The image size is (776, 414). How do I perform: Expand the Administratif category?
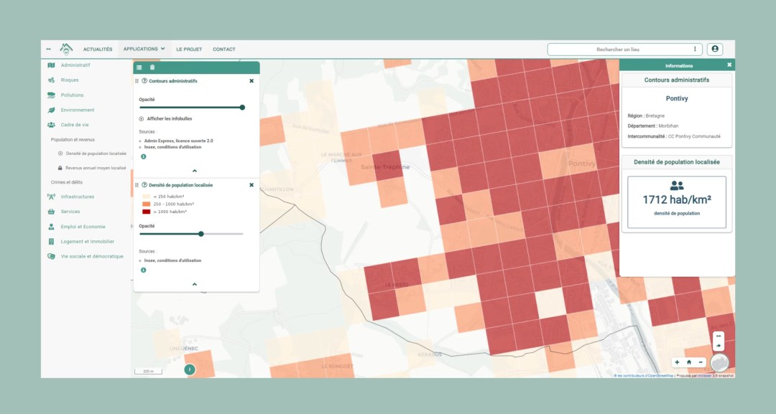pyautogui.click(x=69, y=65)
